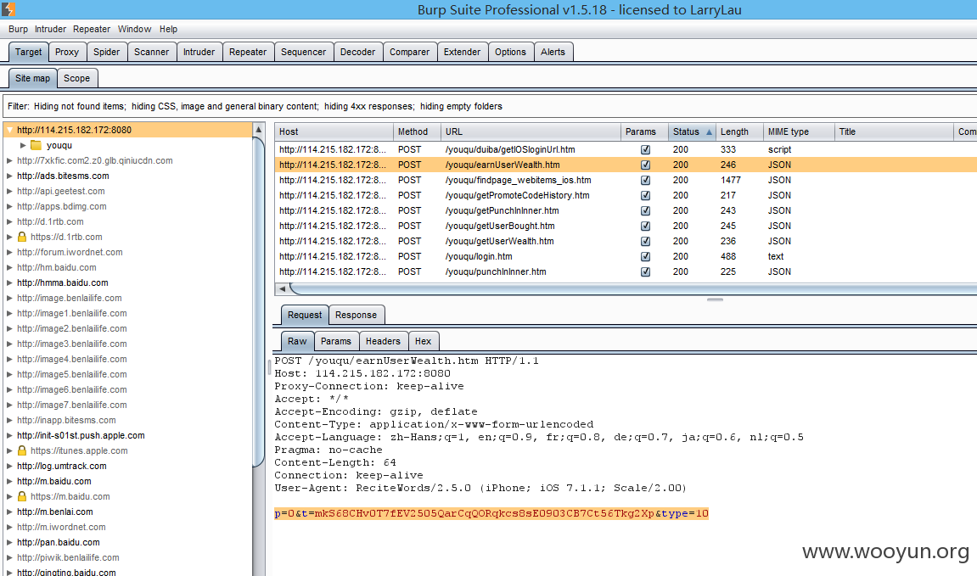Click the request/table pane splitter handle
This screenshot has height=576, width=977.
(715, 299)
